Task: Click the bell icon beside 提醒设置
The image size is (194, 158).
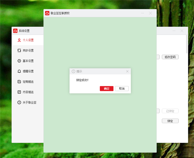Action: pos(19,71)
